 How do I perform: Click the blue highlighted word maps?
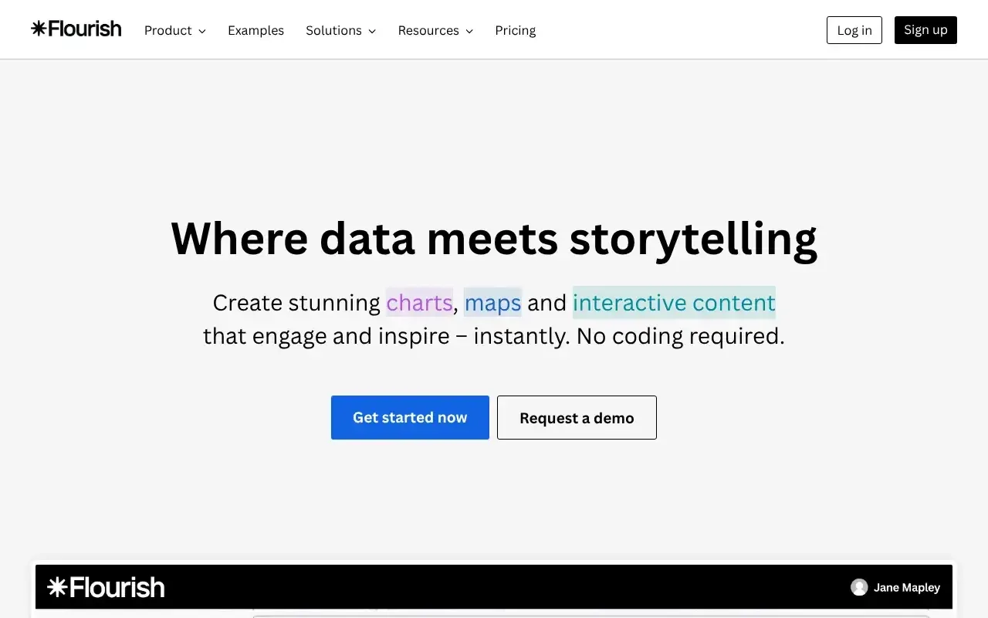point(492,302)
